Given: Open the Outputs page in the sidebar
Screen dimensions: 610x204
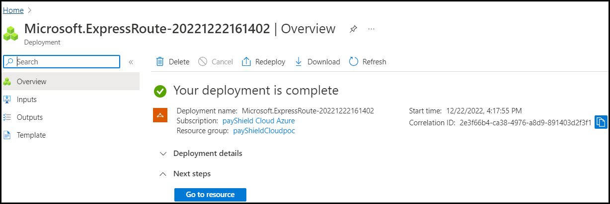Looking at the screenshot, I should coord(30,117).
